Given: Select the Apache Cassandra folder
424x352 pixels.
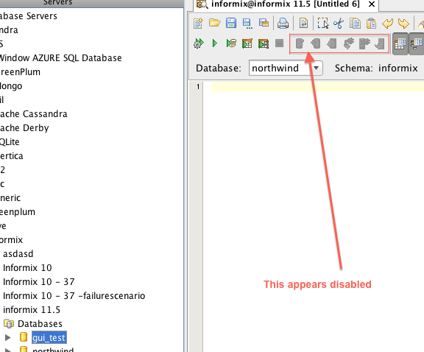Looking at the screenshot, I should (x=33, y=114).
